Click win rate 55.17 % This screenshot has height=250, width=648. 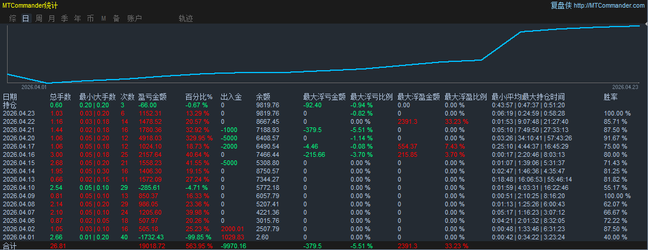coord(616,187)
